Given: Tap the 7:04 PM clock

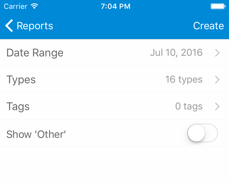Looking at the screenshot, I should click(115, 6).
